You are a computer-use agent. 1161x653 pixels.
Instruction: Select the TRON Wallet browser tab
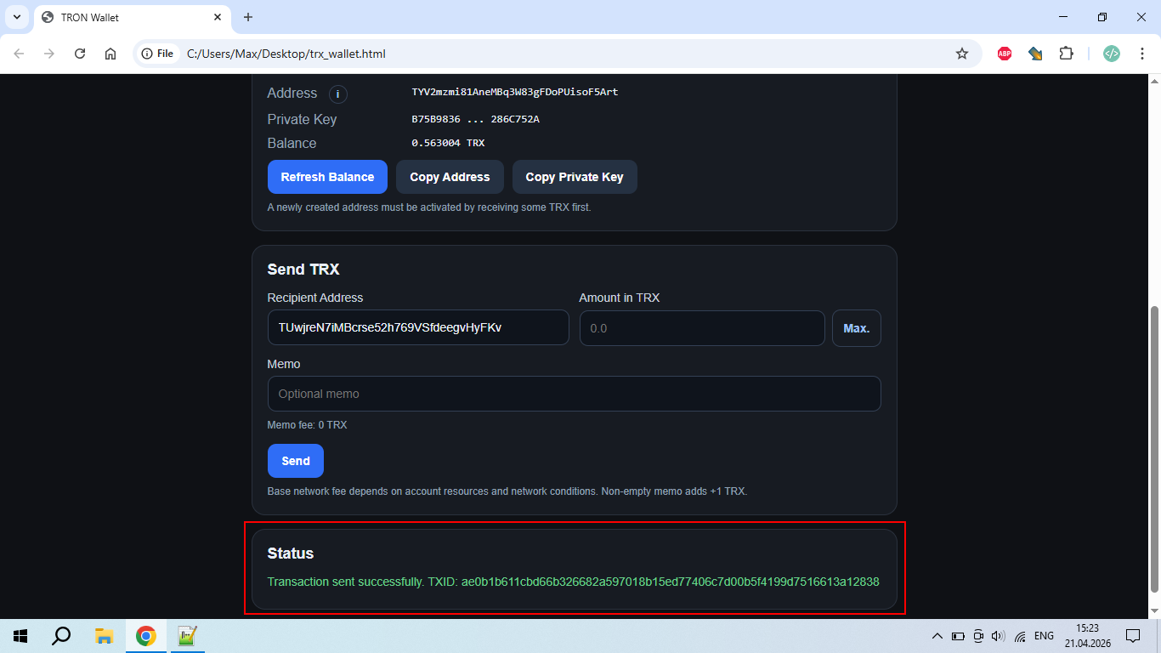pyautogui.click(x=132, y=17)
